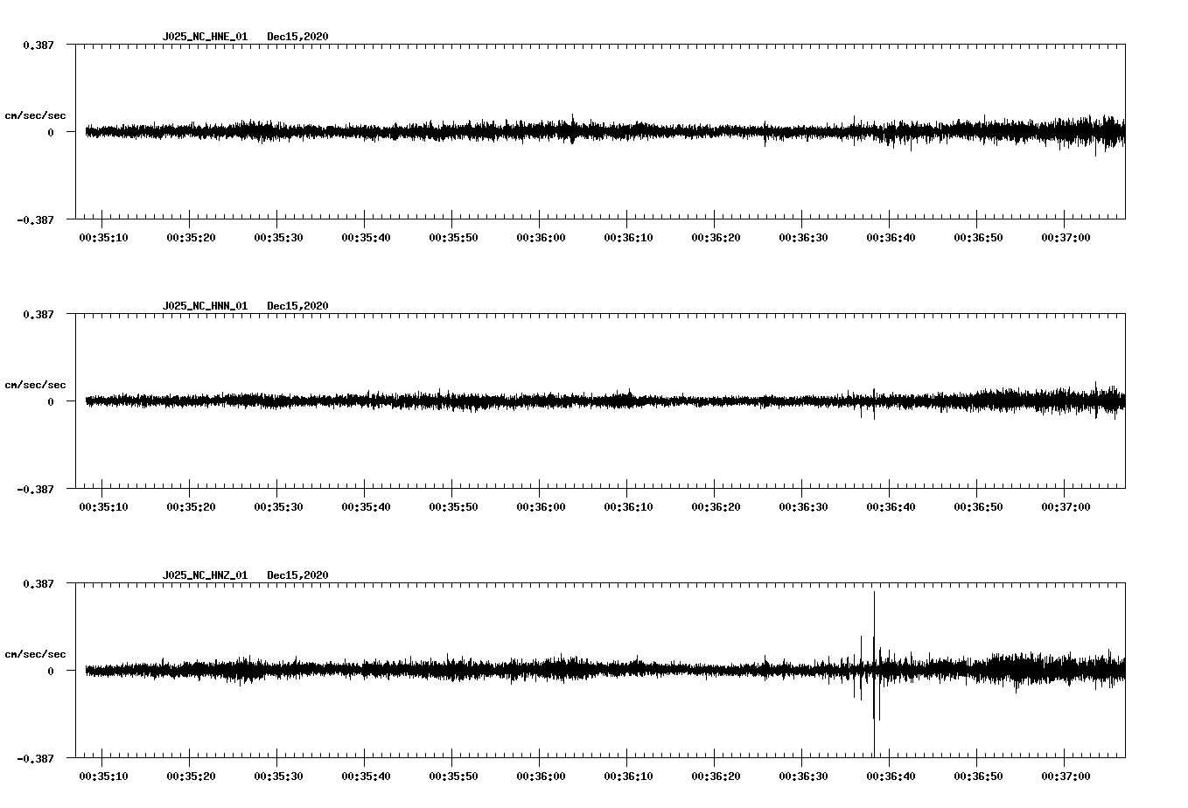Click the cm/sec/sec unit label on HNE plot

pos(35,115)
